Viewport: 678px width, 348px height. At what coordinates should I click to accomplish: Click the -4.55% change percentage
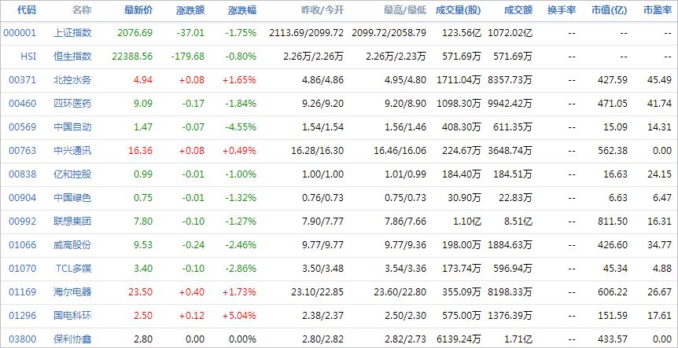pos(241,127)
